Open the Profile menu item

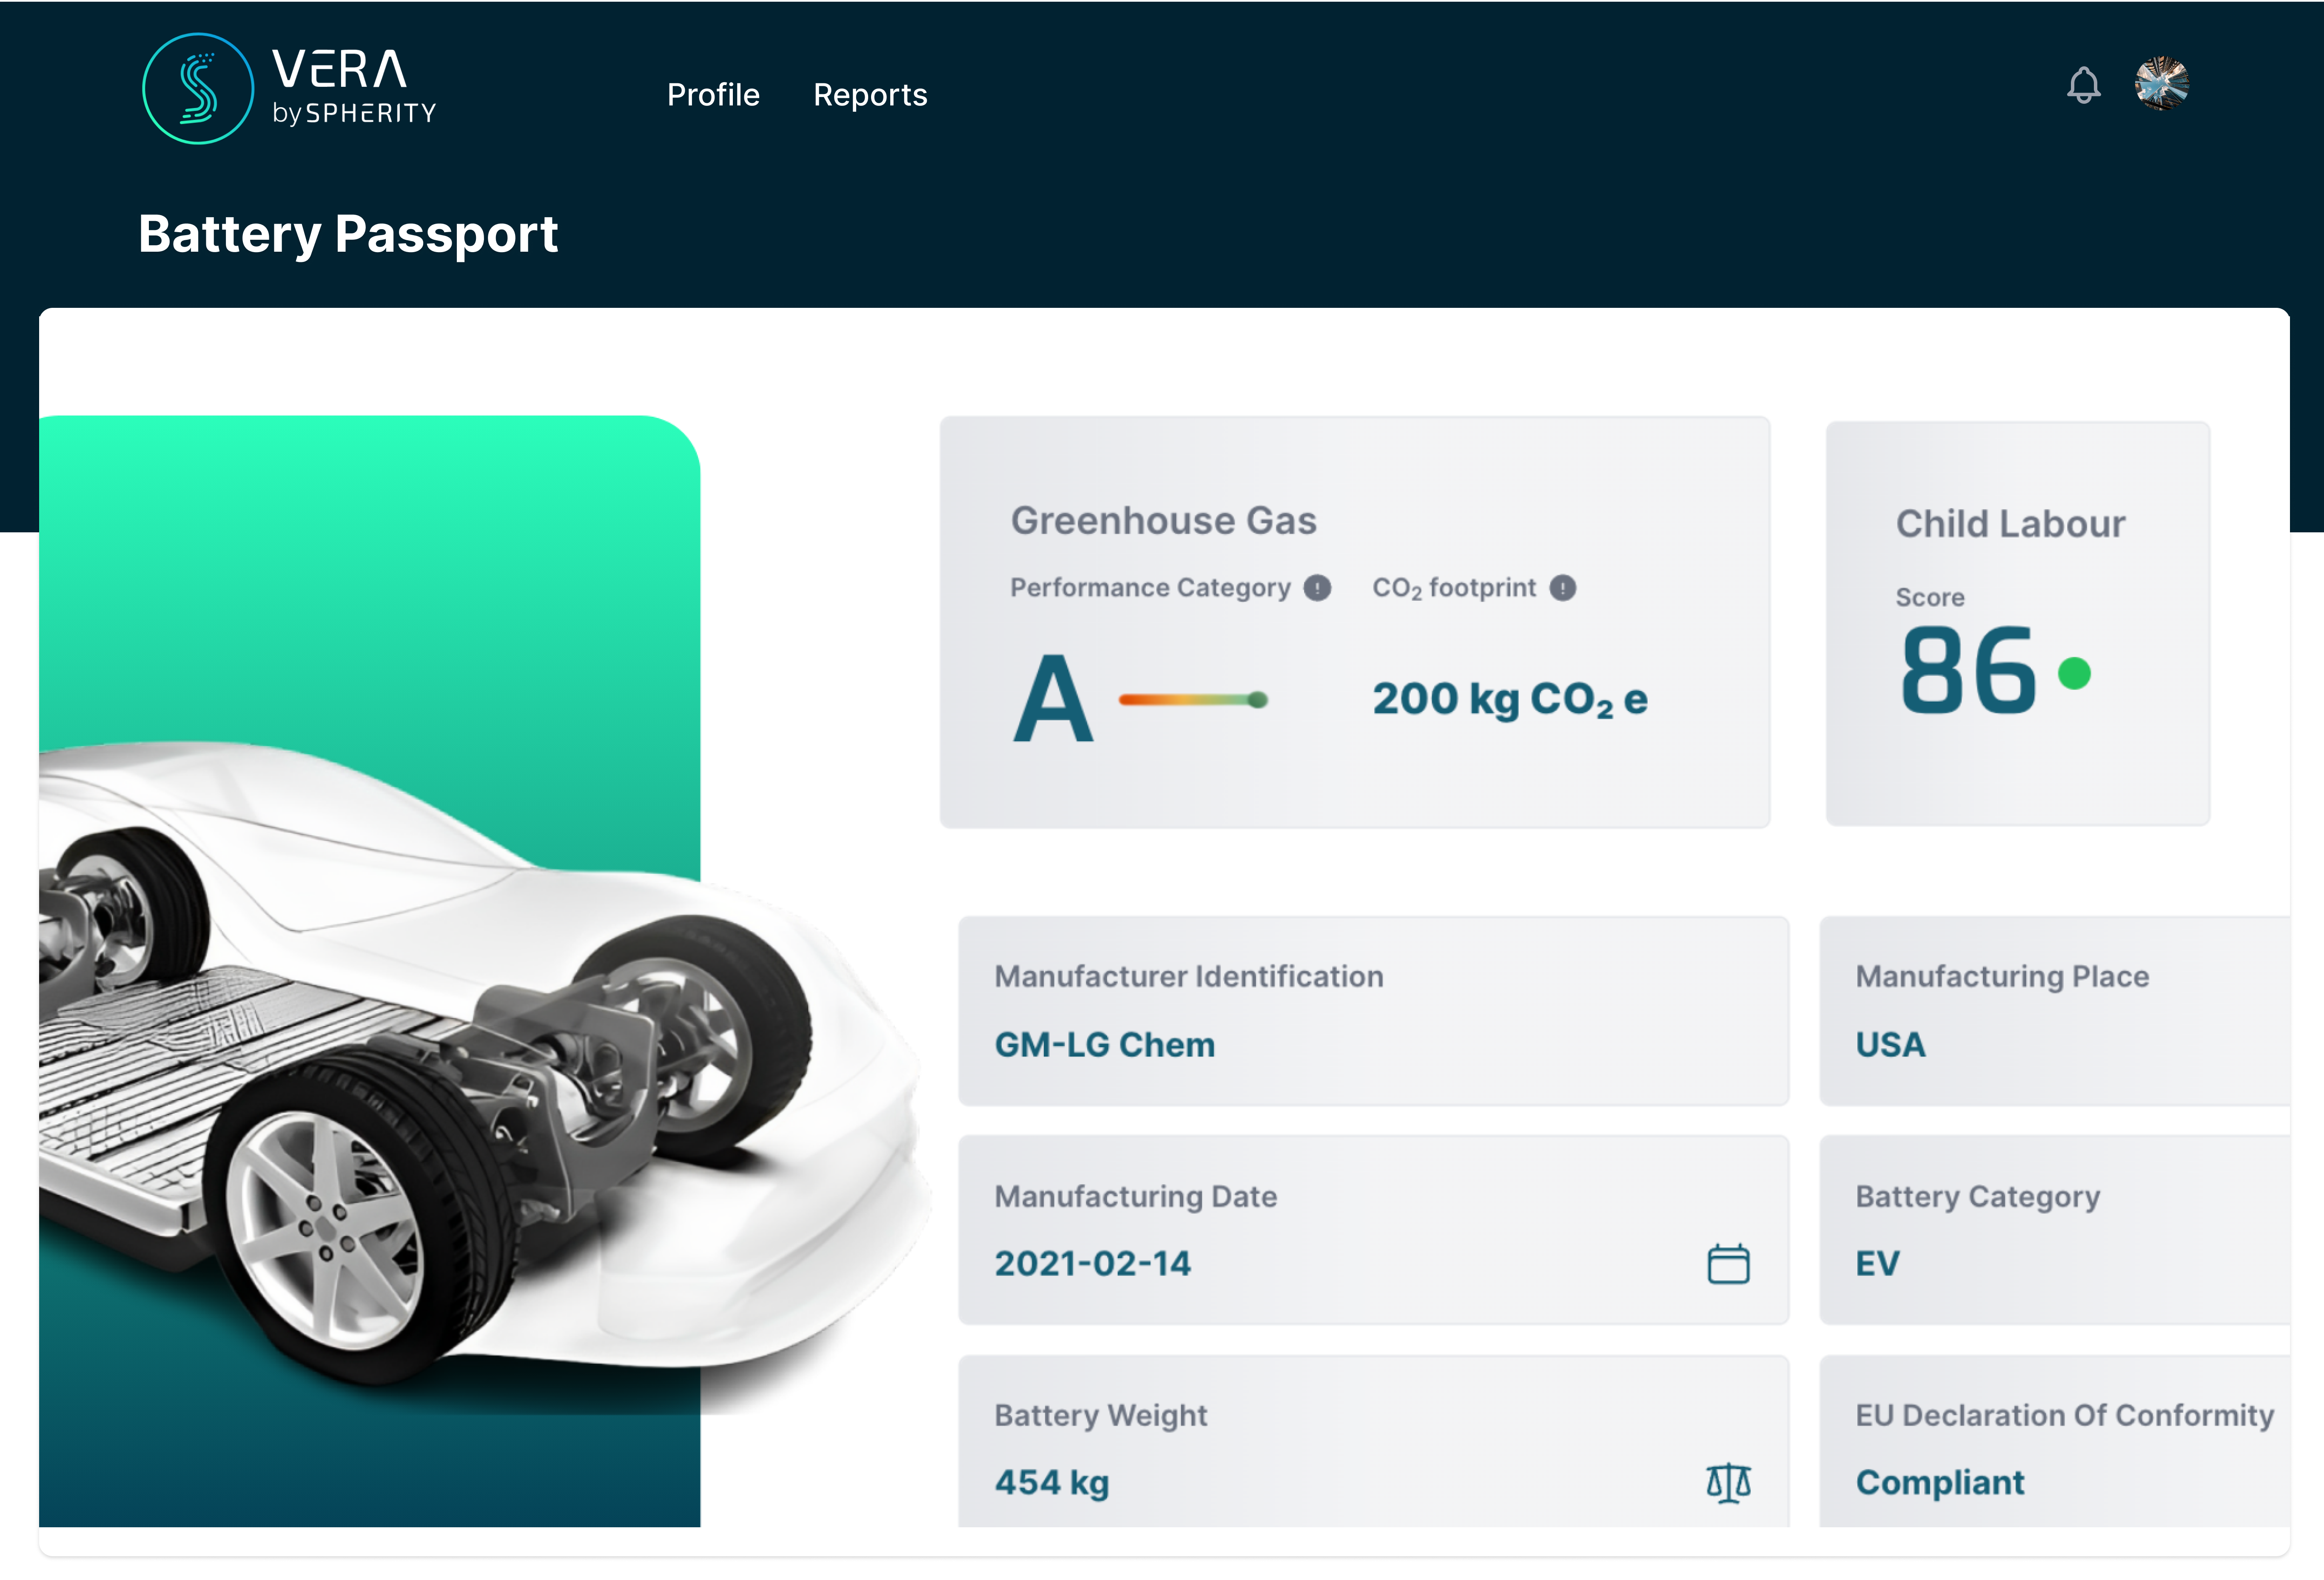713,95
